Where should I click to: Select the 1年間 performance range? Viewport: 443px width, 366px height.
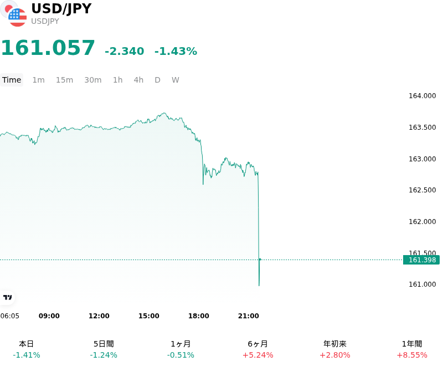pyautogui.click(x=412, y=349)
